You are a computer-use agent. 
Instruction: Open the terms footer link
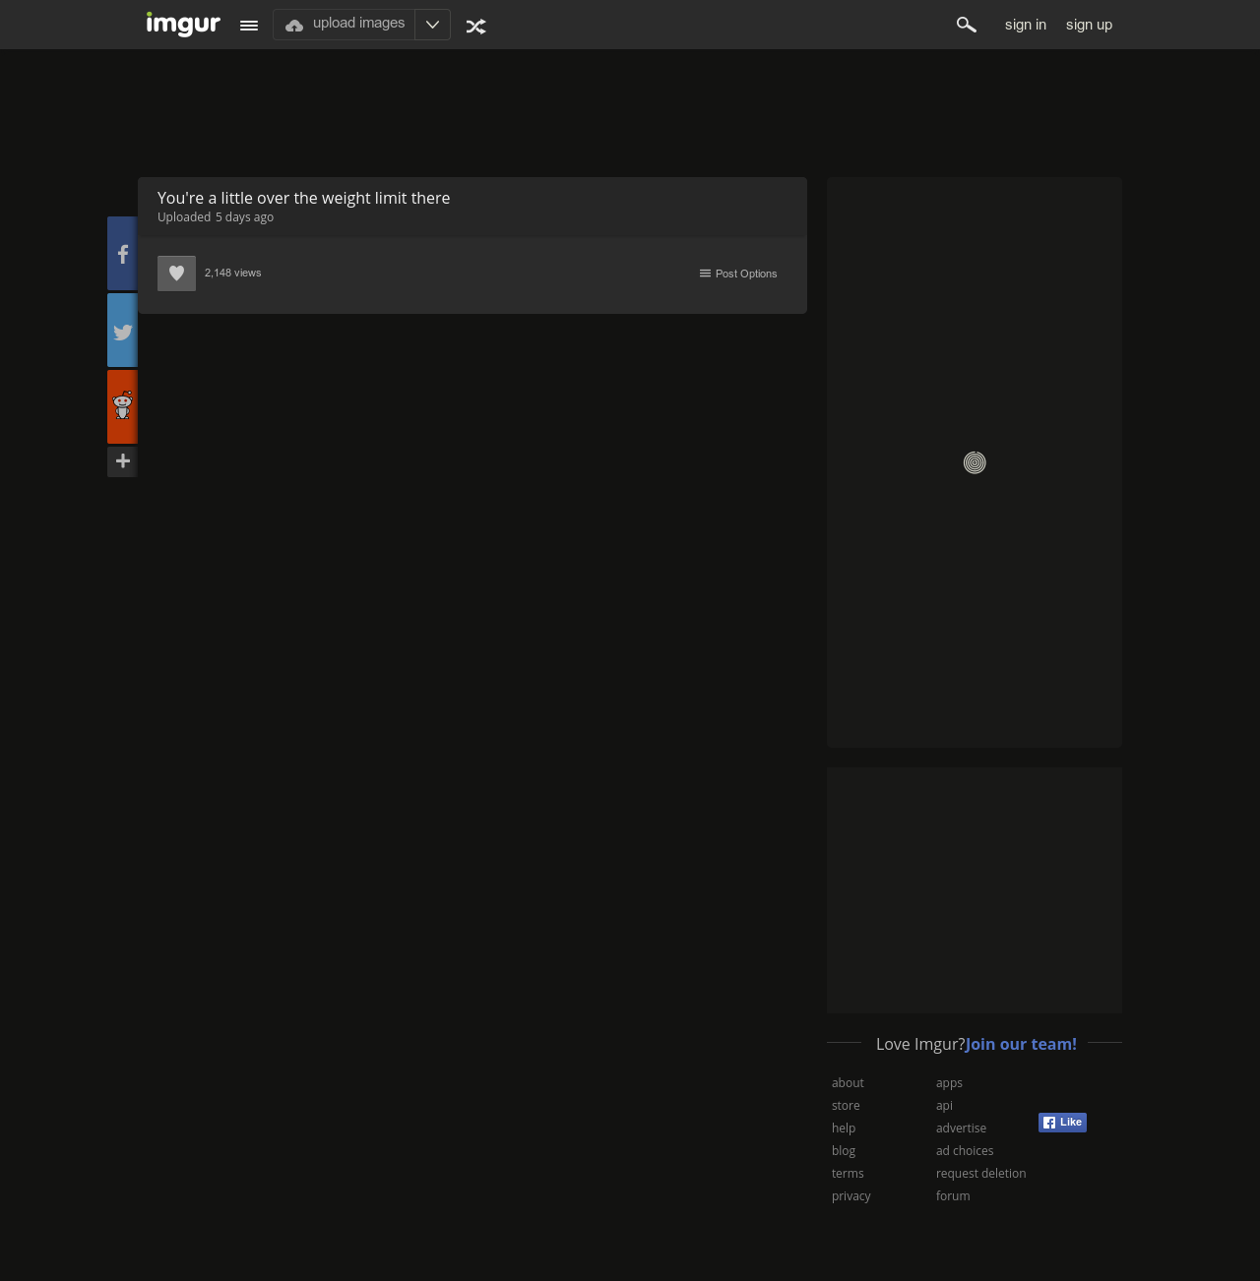[x=848, y=1174]
